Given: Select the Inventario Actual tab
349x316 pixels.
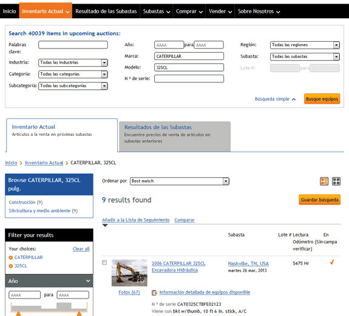Looking at the screenshot, I should tap(62, 135).
